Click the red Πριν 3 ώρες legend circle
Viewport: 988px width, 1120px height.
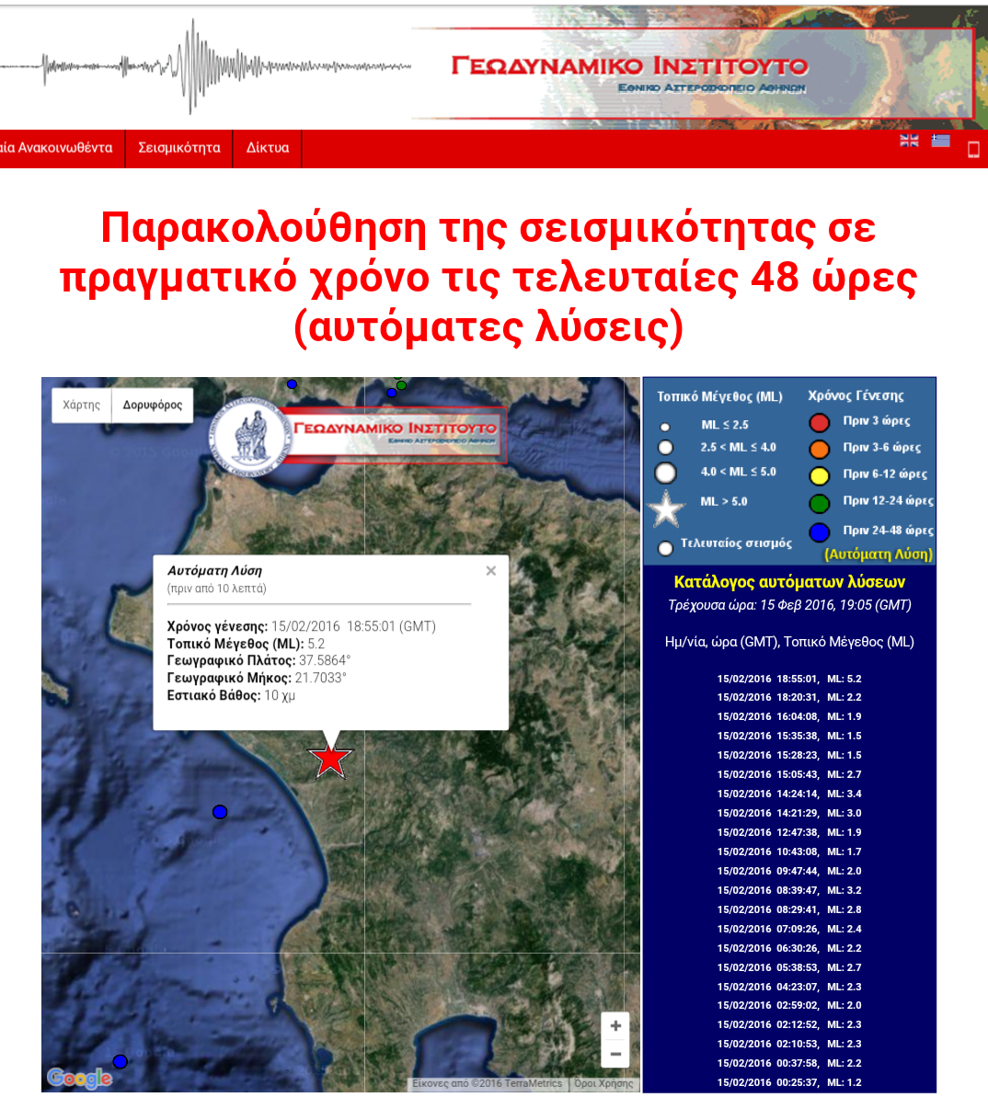(819, 423)
